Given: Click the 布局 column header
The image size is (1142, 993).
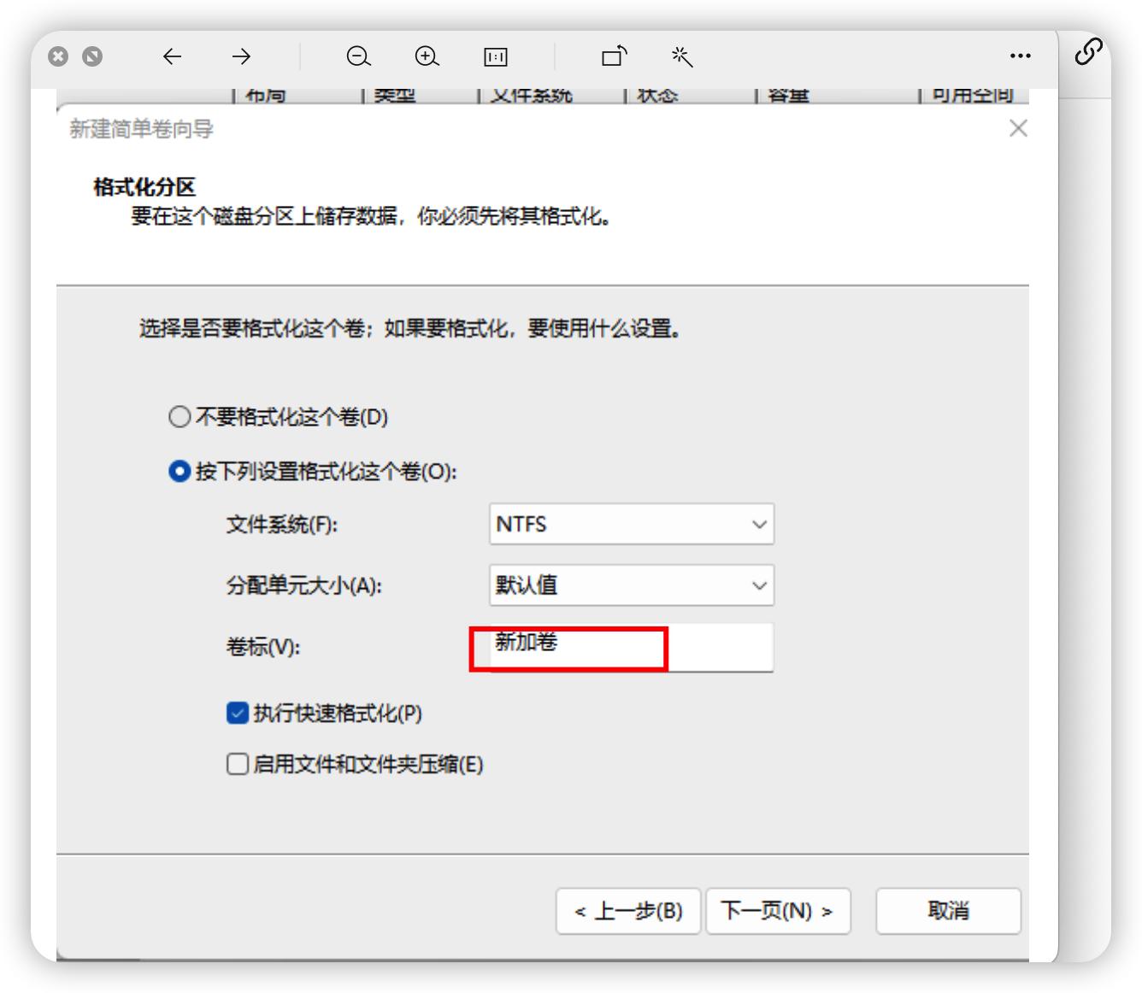Looking at the screenshot, I should 265,95.
